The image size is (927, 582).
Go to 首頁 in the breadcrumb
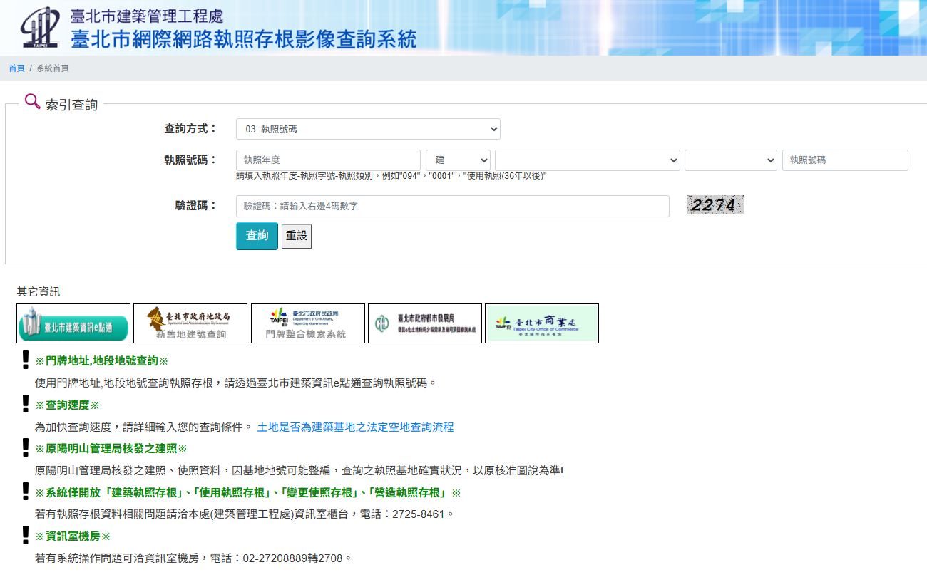point(16,68)
